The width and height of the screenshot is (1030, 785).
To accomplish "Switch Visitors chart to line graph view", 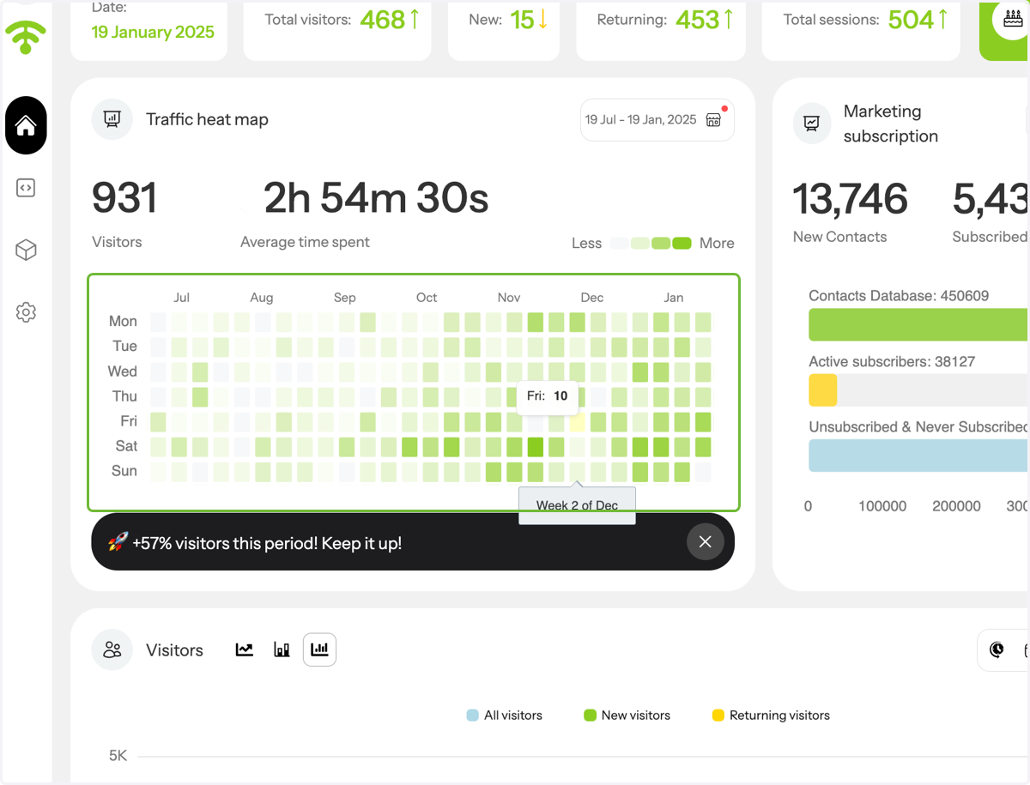I will [245, 650].
